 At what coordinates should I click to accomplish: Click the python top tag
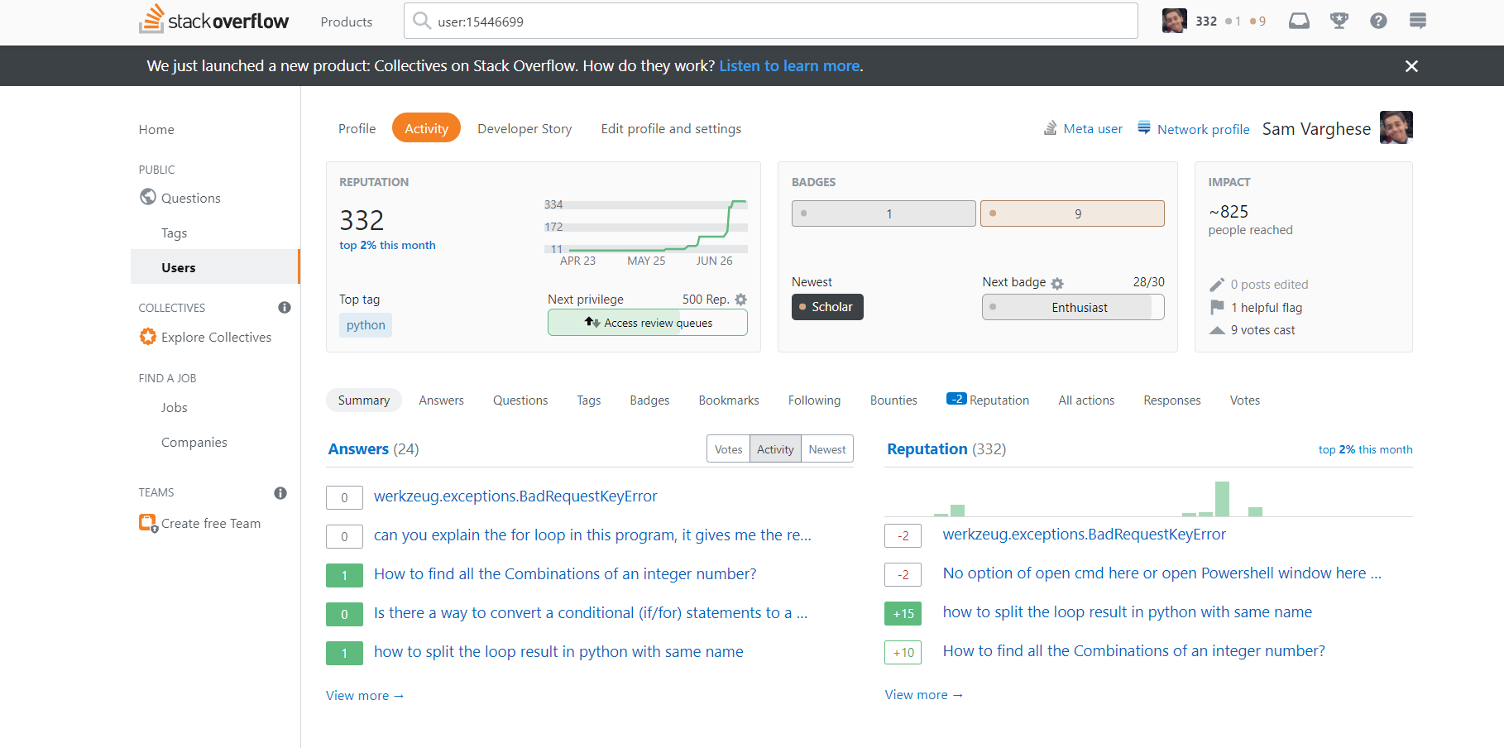tap(366, 325)
